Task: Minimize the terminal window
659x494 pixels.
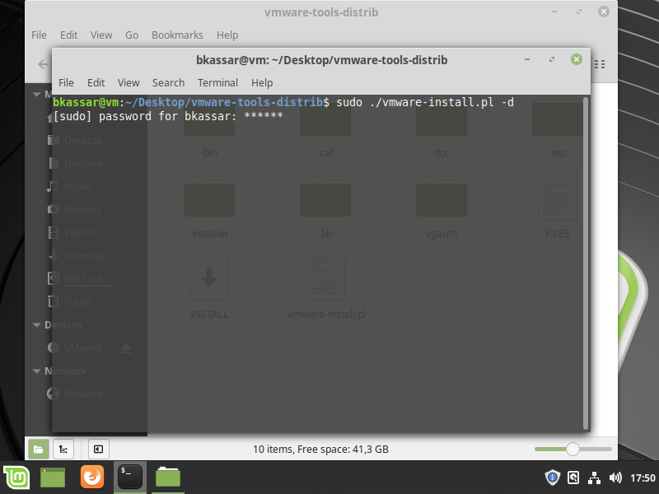Action: 527,59
